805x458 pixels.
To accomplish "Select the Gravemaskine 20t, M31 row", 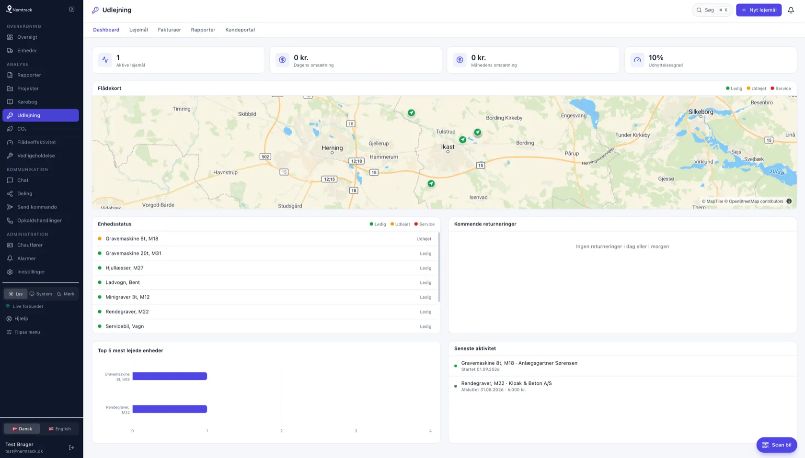I will pyautogui.click(x=265, y=254).
